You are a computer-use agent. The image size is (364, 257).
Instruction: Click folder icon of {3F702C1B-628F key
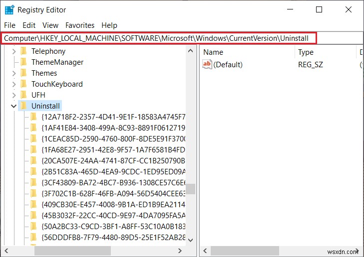[x=33, y=193]
